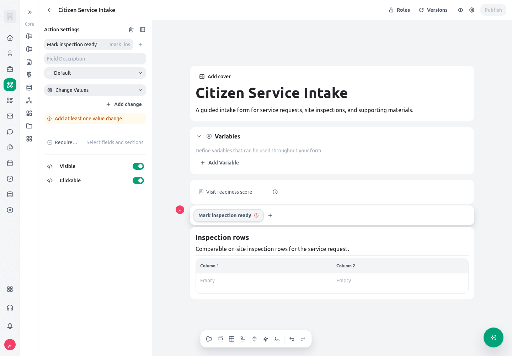Go back using the arrow beside the form title
Image resolution: width=512 pixels, height=356 pixels.
[50, 10]
